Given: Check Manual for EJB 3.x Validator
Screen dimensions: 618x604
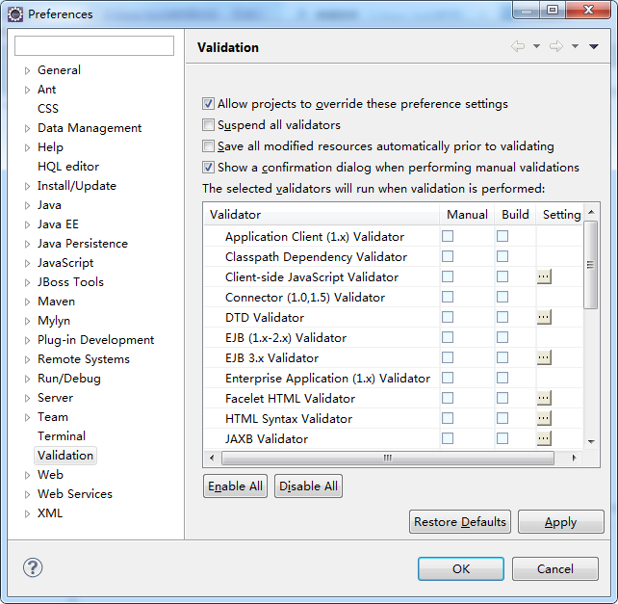Looking at the screenshot, I should pyautogui.click(x=448, y=357).
